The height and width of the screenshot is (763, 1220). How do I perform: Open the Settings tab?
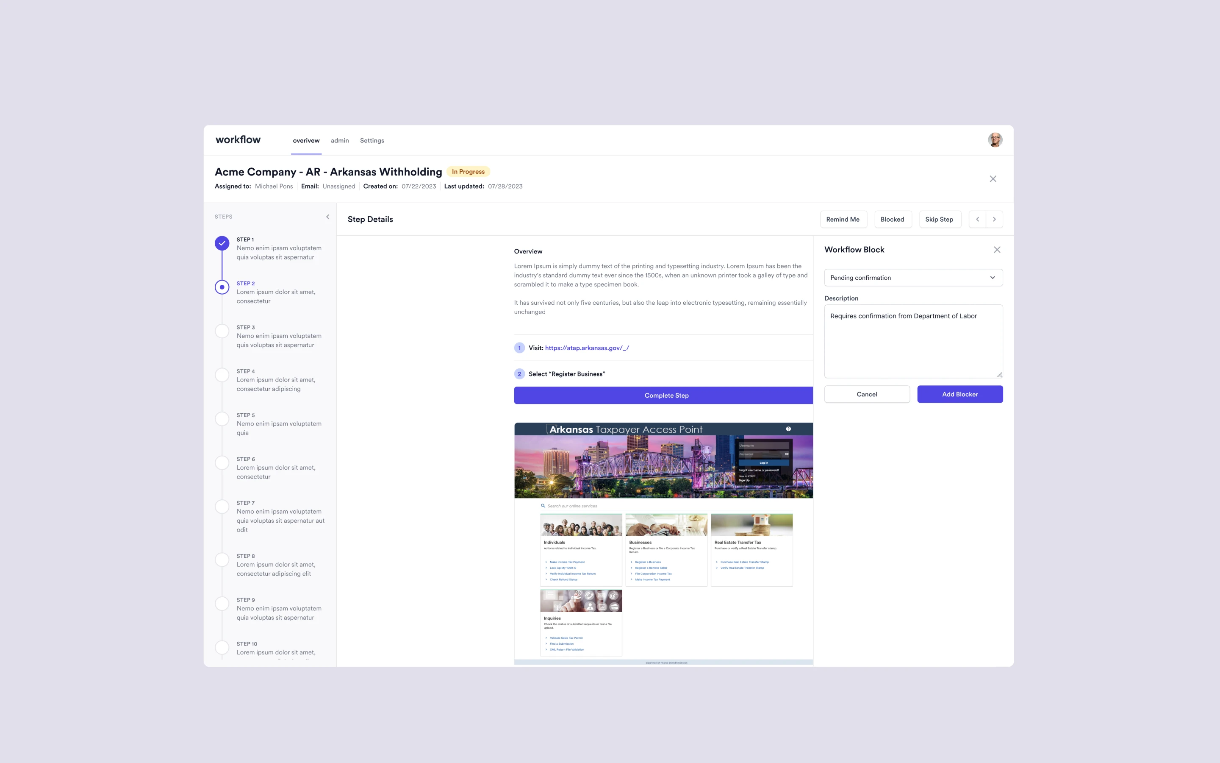click(x=372, y=140)
